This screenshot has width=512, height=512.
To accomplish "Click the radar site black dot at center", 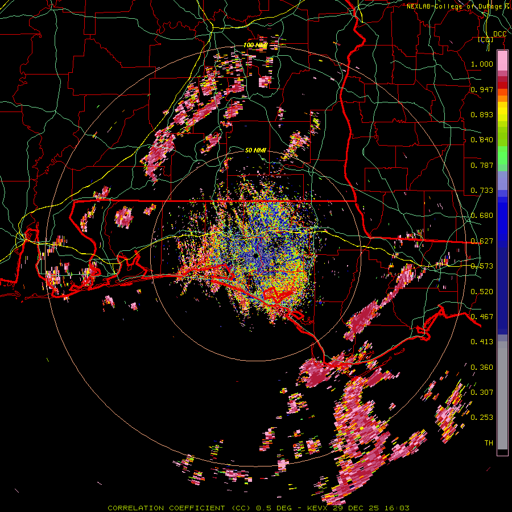I will tap(255, 255).
